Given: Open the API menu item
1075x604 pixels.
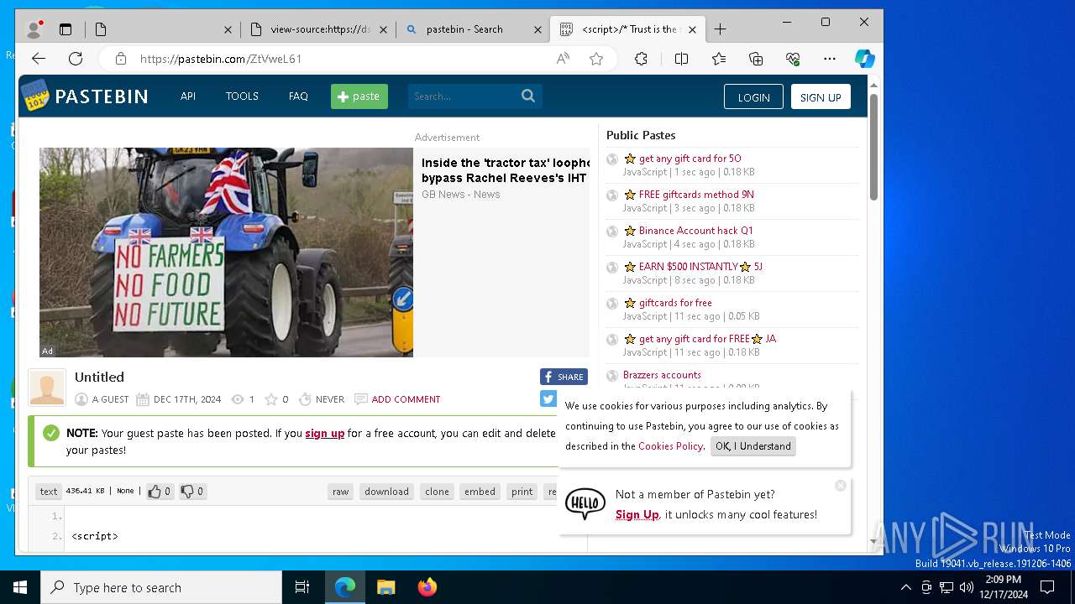Looking at the screenshot, I should click(x=188, y=96).
